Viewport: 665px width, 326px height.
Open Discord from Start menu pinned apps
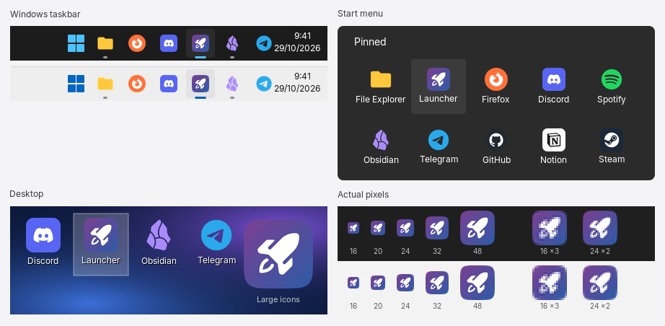click(553, 87)
